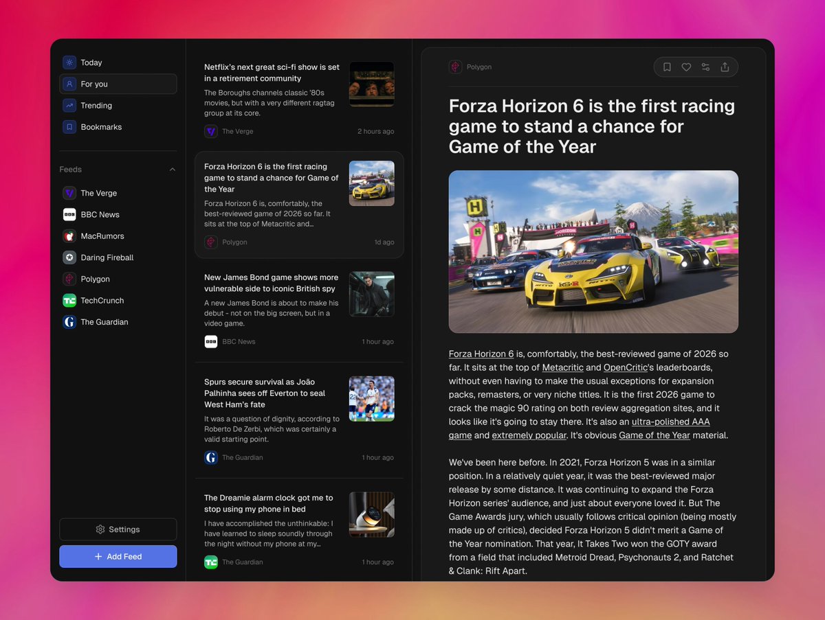Open the Bookmarks view

[118, 127]
